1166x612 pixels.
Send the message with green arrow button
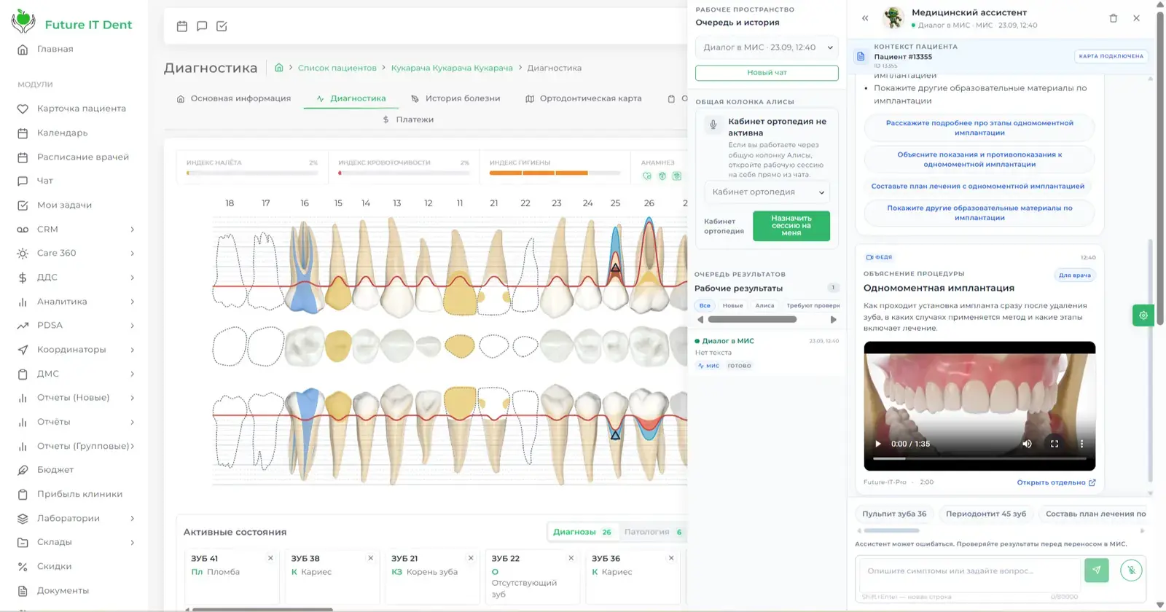click(x=1096, y=570)
